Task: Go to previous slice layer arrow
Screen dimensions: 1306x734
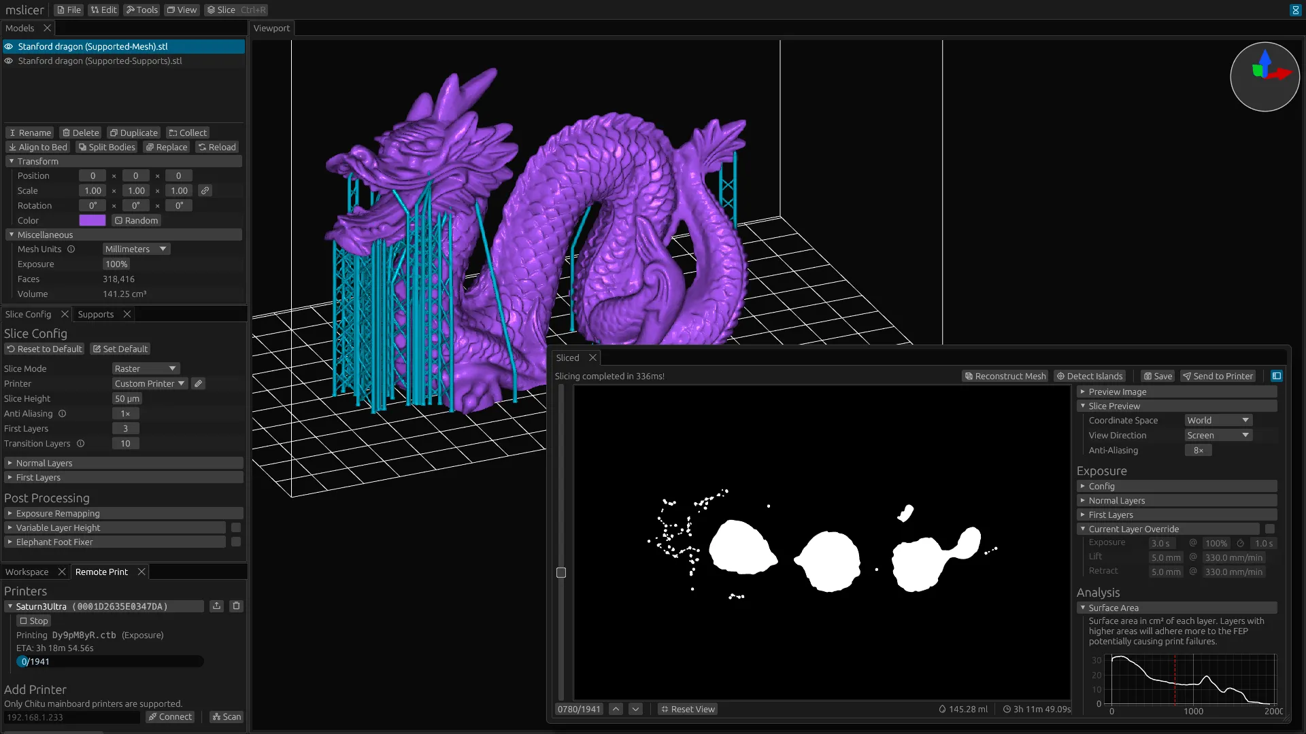Action: tap(616, 710)
